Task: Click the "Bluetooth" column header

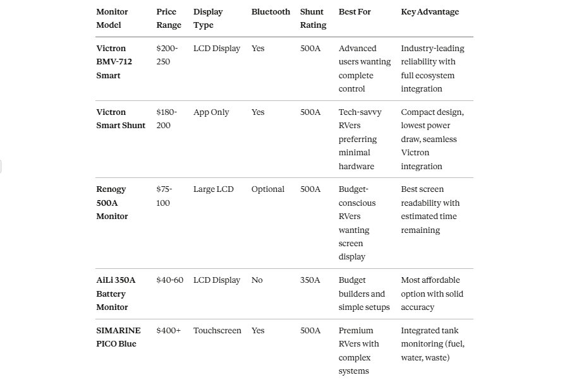Action: pyautogui.click(x=271, y=12)
